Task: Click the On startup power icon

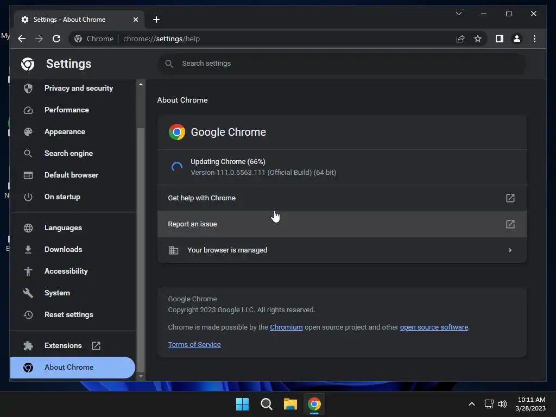Action: tap(28, 197)
